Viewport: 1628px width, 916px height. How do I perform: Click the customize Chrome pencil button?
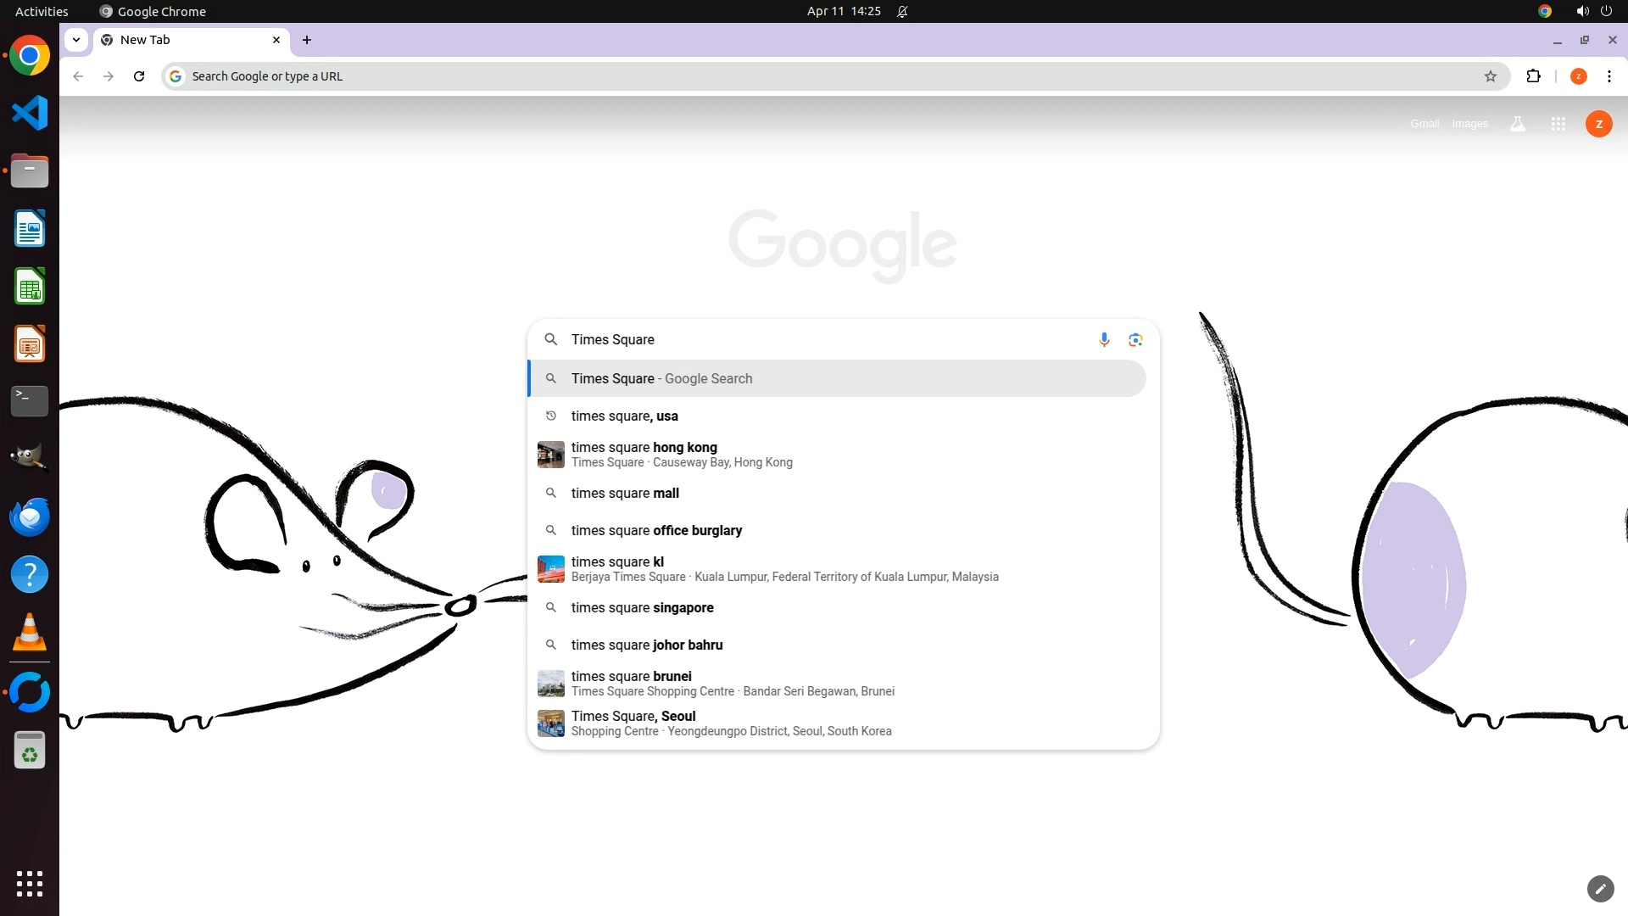click(x=1600, y=888)
